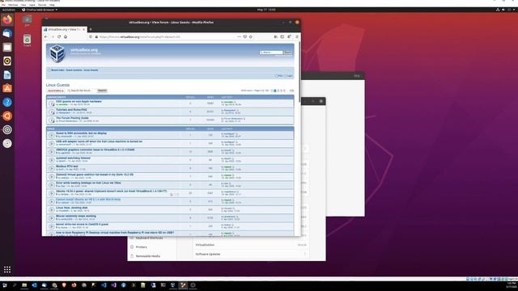Go back in Firefox

point(46,36)
